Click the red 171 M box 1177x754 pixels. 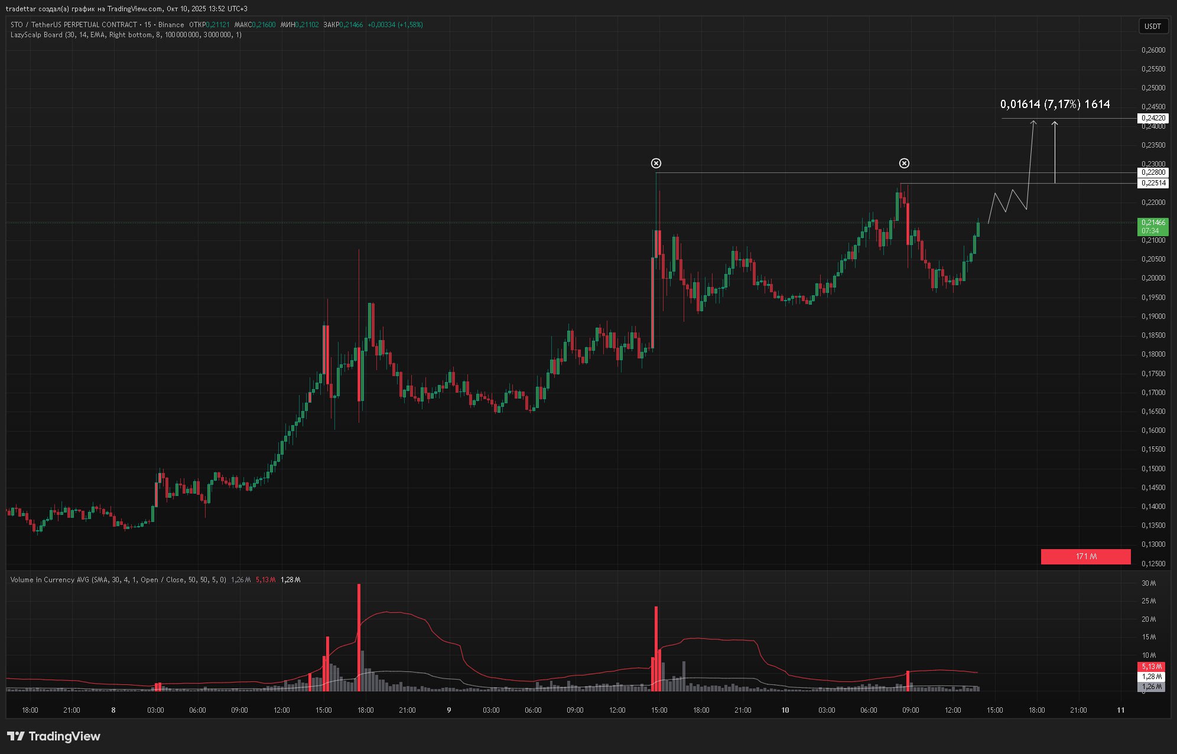(1085, 556)
